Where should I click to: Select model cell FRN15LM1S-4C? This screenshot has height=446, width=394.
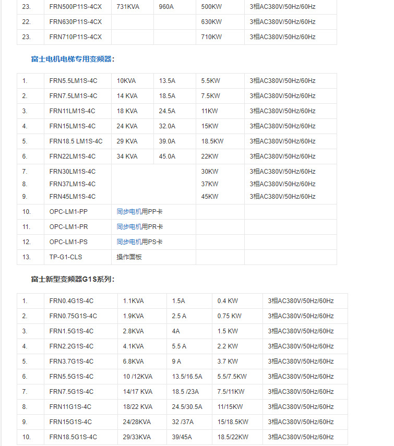point(78,126)
